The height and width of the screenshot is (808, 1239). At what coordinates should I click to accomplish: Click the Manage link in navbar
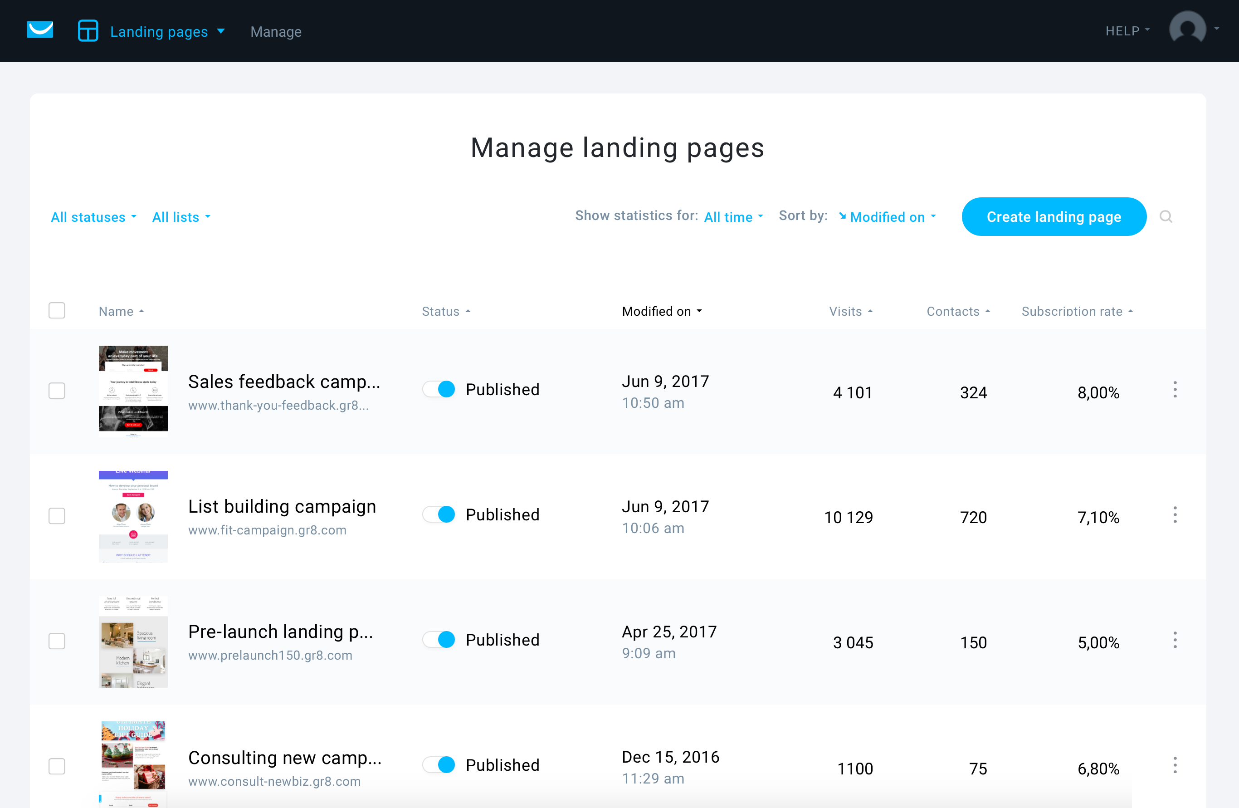[x=275, y=32]
